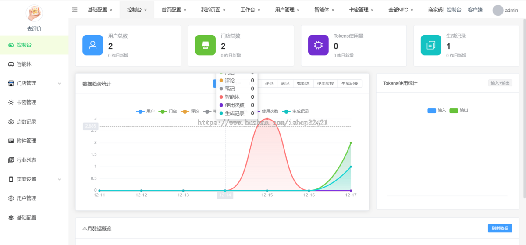Switch to the 工作台 tab

click(248, 10)
